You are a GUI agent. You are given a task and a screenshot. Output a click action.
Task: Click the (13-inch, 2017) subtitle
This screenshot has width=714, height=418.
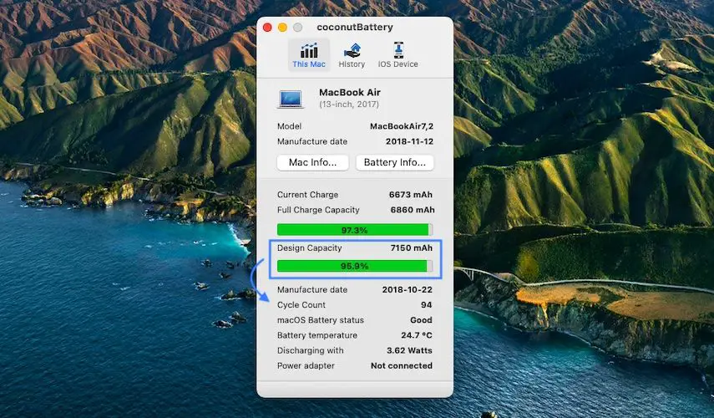tap(349, 104)
